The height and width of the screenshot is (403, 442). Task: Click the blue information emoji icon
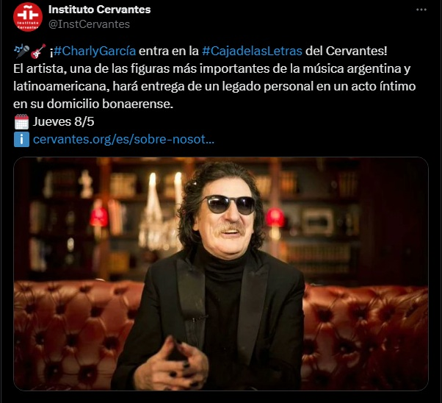pos(21,139)
